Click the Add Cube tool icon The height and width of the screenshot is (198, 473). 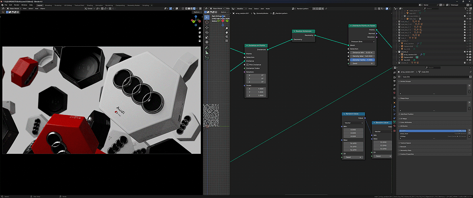point(207,58)
